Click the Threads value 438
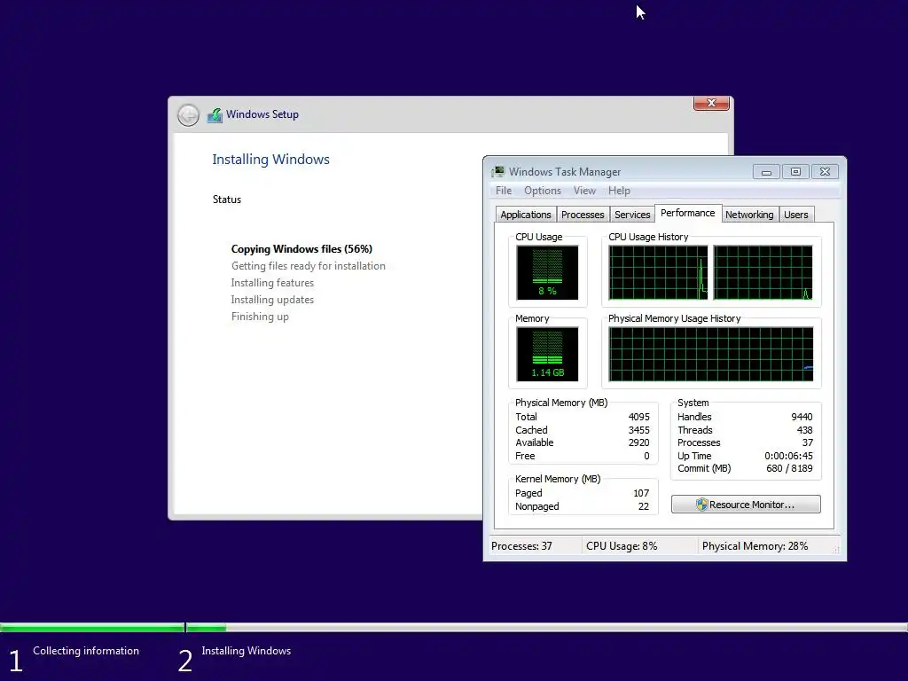The width and height of the screenshot is (908, 681). [x=804, y=430]
